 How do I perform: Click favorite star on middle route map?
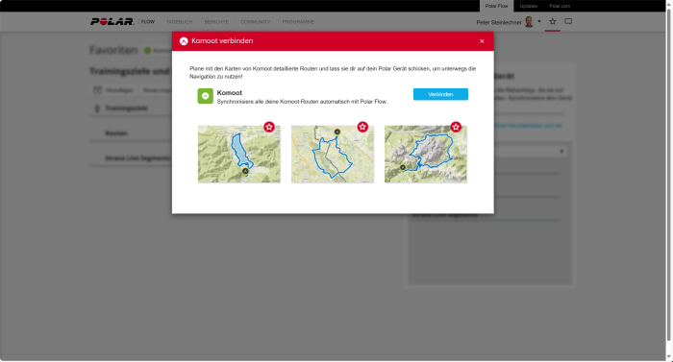(362, 127)
